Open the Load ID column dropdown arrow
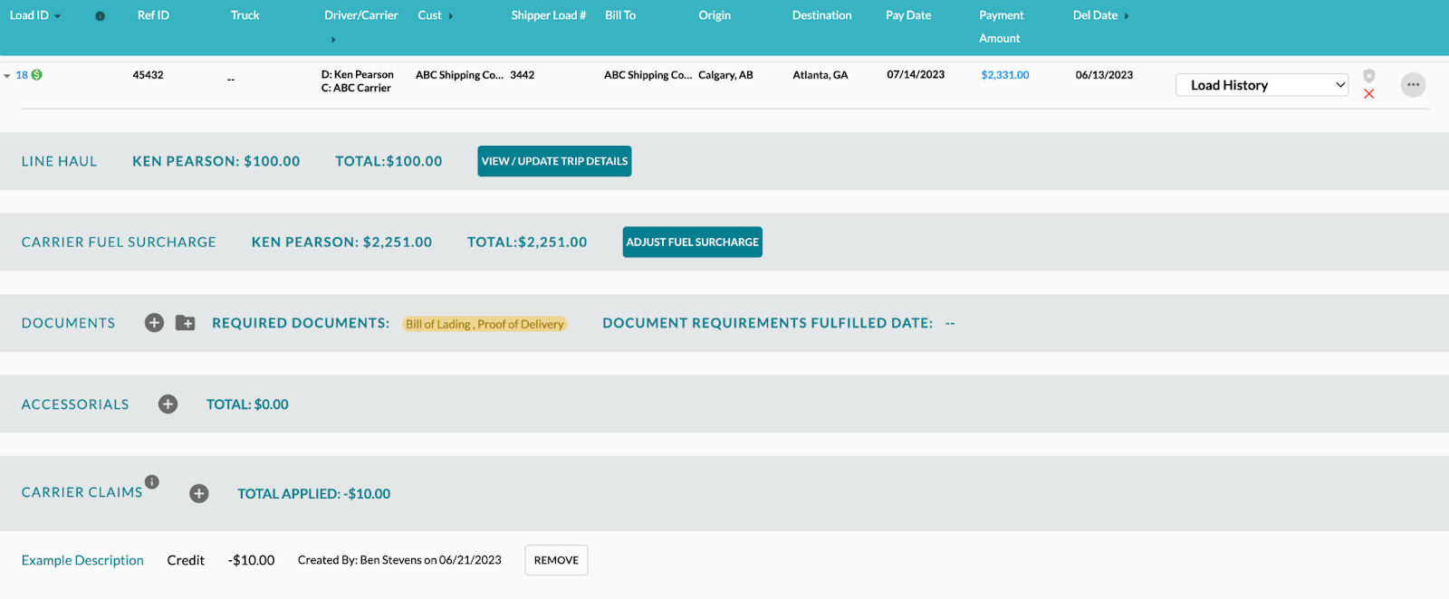Viewport: 1449px width, 599px height. coord(58,16)
